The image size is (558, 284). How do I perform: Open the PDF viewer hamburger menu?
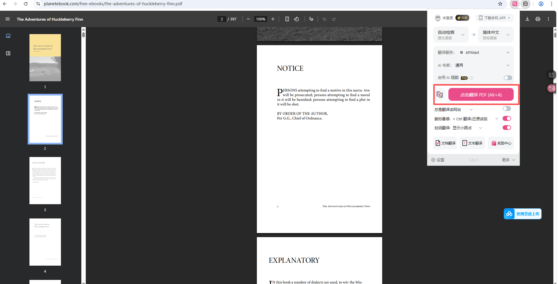8,19
